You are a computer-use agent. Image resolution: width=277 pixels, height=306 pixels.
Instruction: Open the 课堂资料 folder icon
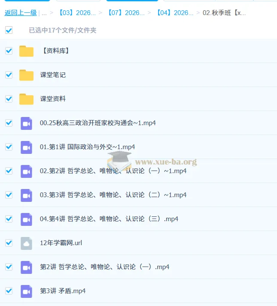[26, 99]
